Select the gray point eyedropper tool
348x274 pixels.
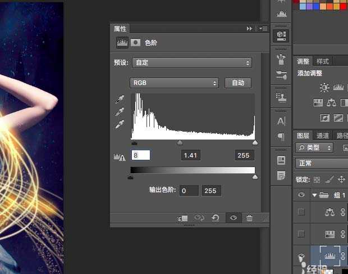tap(118, 111)
